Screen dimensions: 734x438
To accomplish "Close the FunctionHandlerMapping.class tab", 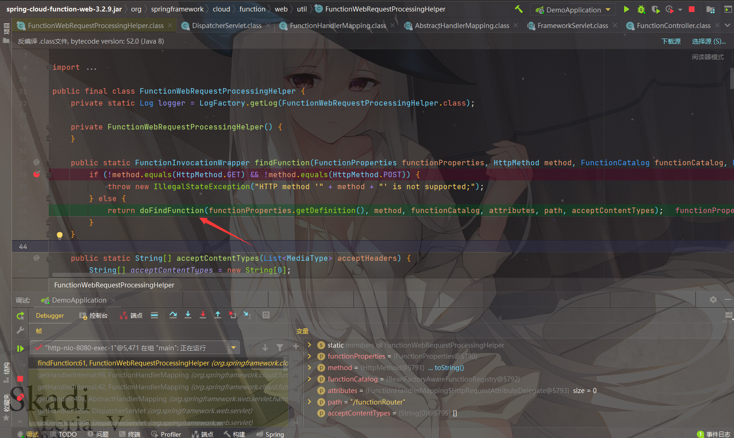I will (x=393, y=25).
